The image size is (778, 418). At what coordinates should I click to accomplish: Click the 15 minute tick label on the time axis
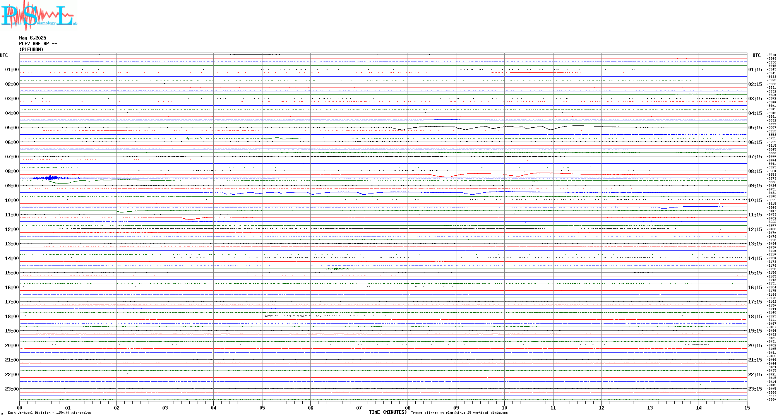747,408
